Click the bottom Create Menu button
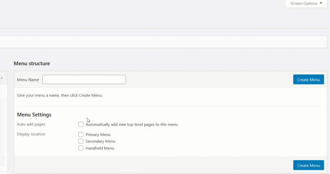 pos(308,165)
